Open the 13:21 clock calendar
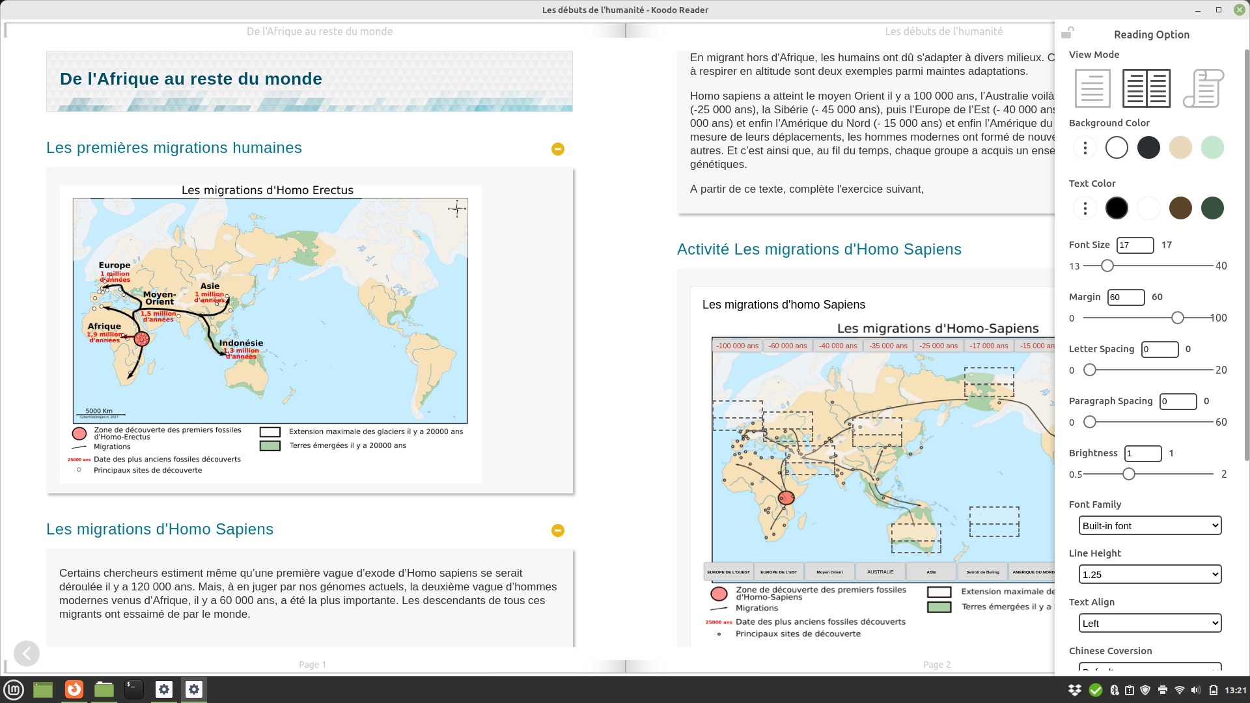This screenshot has height=703, width=1250. 1235,690
